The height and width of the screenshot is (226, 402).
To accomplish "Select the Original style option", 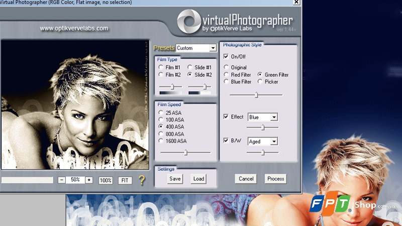I will 226,67.
